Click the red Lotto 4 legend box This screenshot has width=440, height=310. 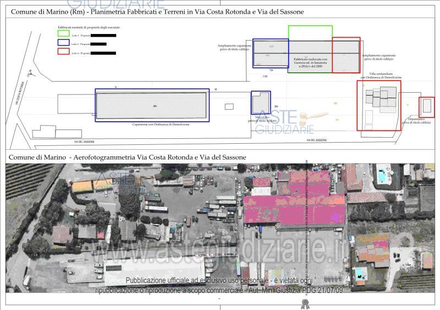point(64,53)
